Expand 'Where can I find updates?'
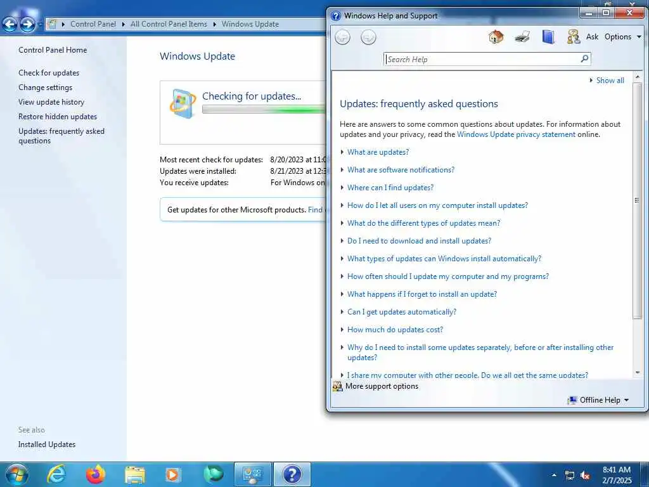 (x=390, y=188)
